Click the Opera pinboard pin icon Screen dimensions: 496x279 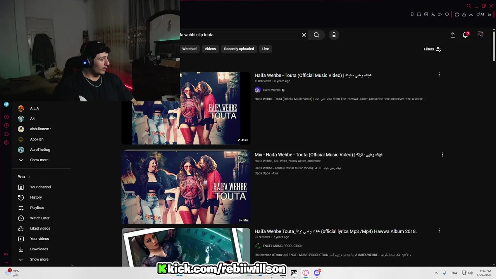click(x=412, y=14)
